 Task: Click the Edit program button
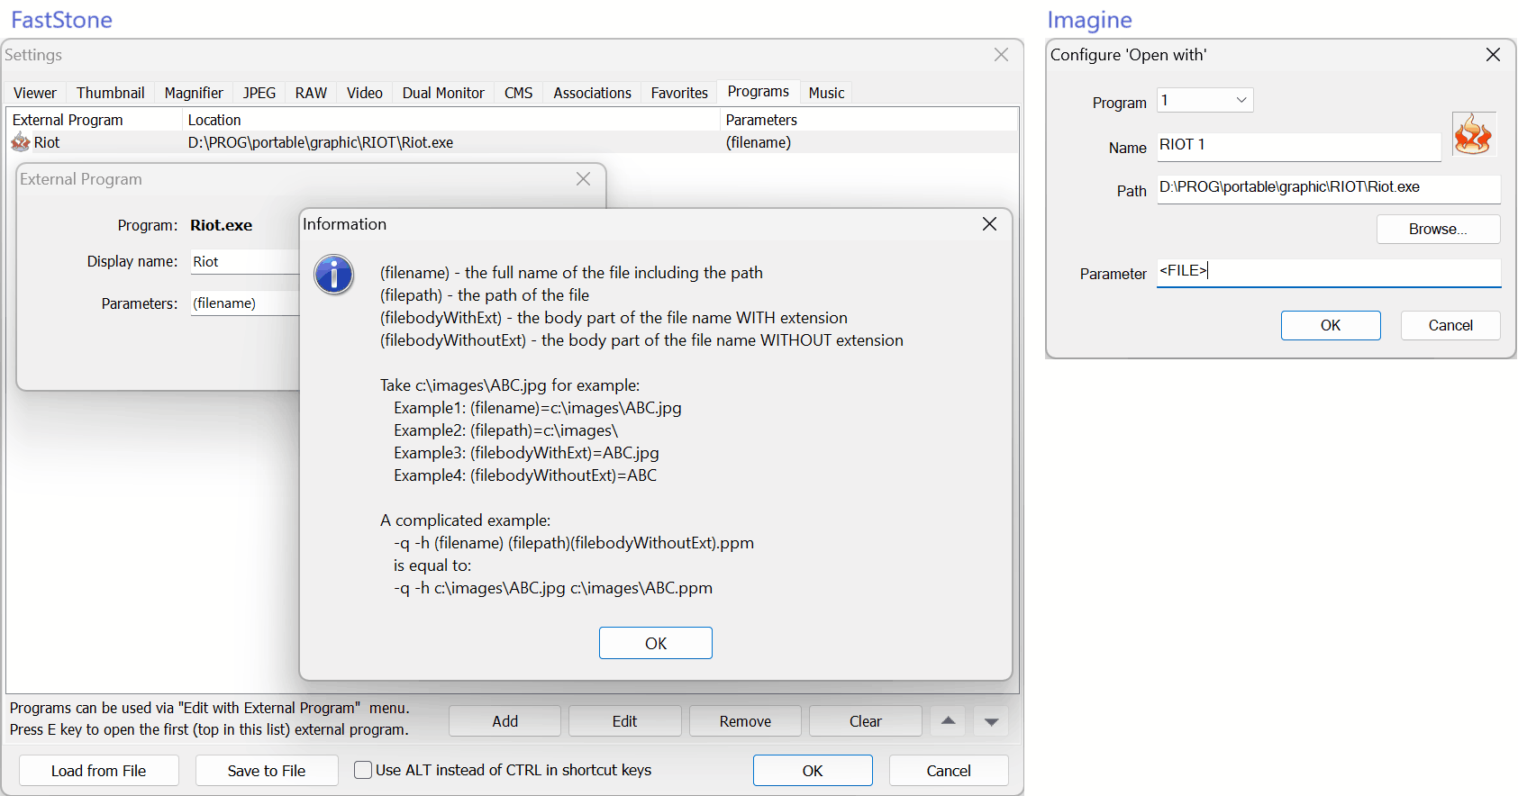[625, 721]
